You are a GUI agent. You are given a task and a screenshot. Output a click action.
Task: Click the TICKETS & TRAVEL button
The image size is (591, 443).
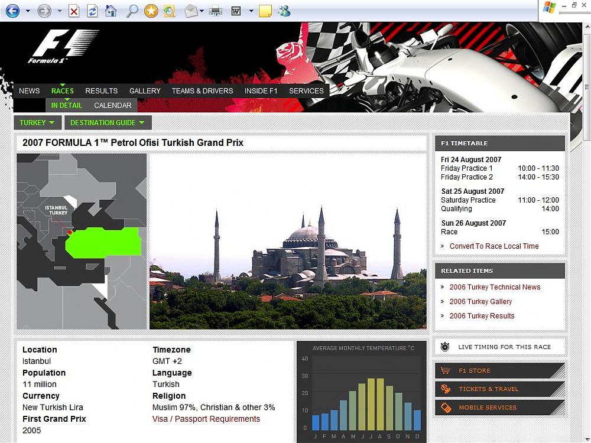(488, 389)
